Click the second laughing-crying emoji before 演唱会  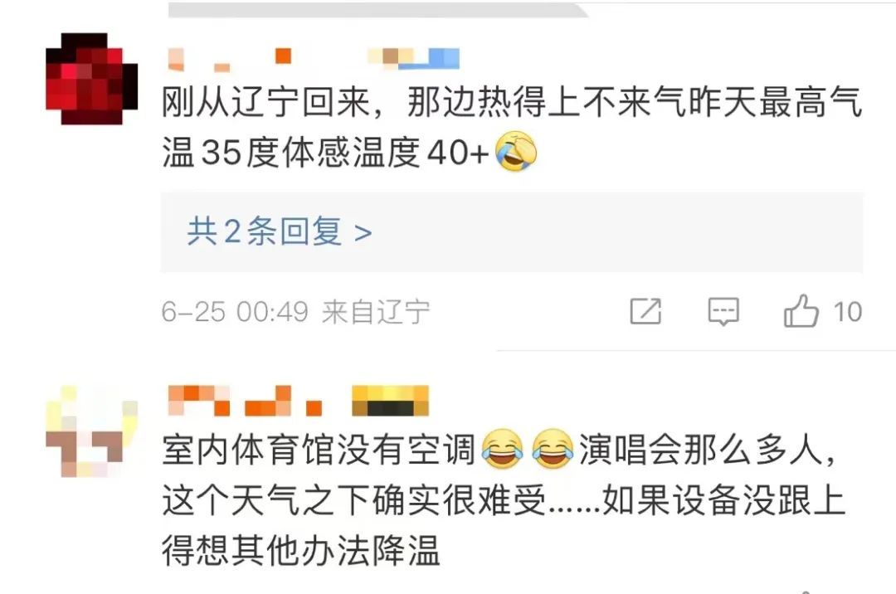553,450
